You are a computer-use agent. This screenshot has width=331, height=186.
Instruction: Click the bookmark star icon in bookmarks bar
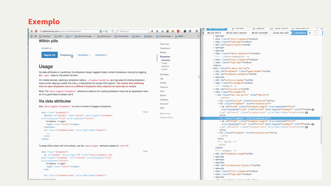click(x=31, y=36)
